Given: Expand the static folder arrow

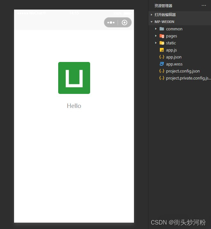Looking at the screenshot, I should (x=156, y=43).
